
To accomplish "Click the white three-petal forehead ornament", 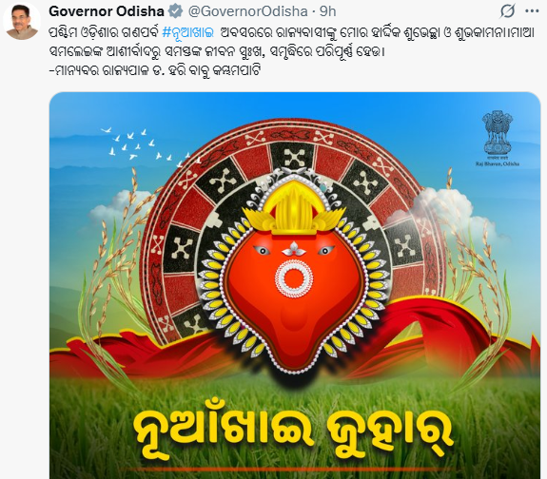I will coord(293,249).
